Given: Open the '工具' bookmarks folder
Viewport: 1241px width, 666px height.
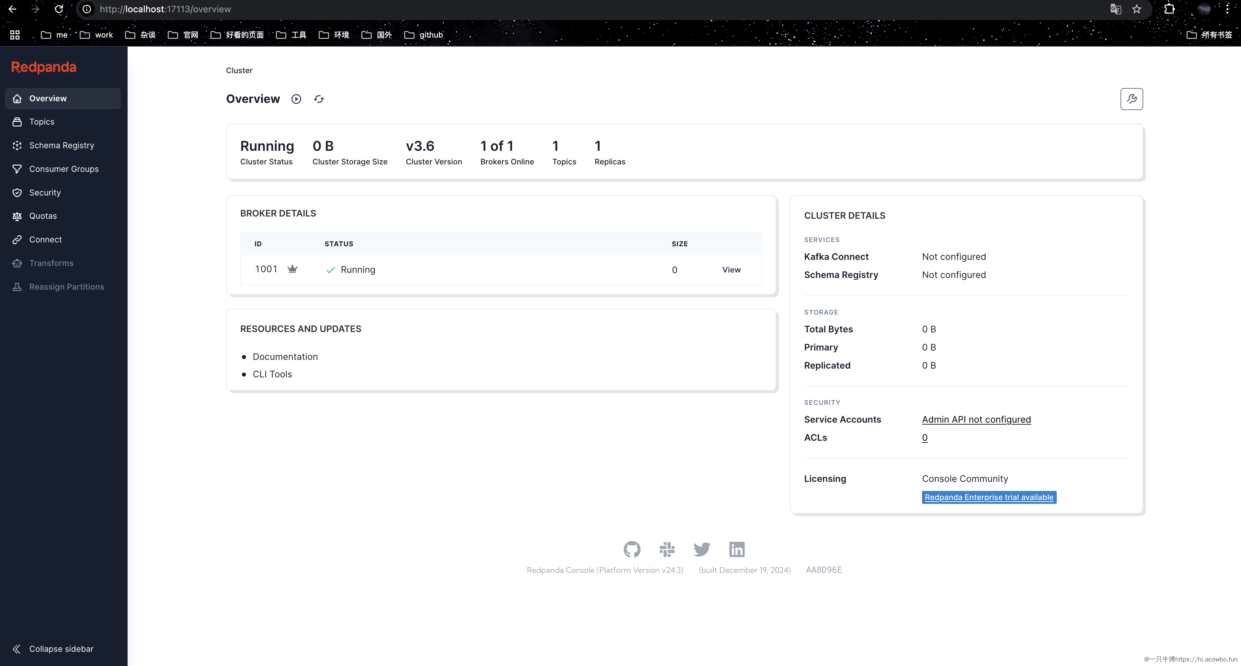Looking at the screenshot, I should (291, 35).
